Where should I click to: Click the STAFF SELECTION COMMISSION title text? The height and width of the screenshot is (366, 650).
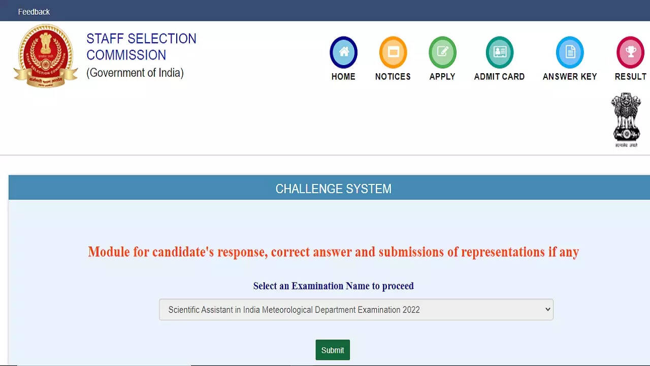pos(141,47)
